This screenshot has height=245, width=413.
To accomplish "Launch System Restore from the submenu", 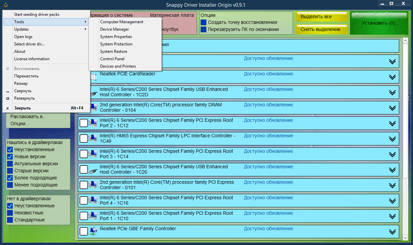I will coord(125,51).
